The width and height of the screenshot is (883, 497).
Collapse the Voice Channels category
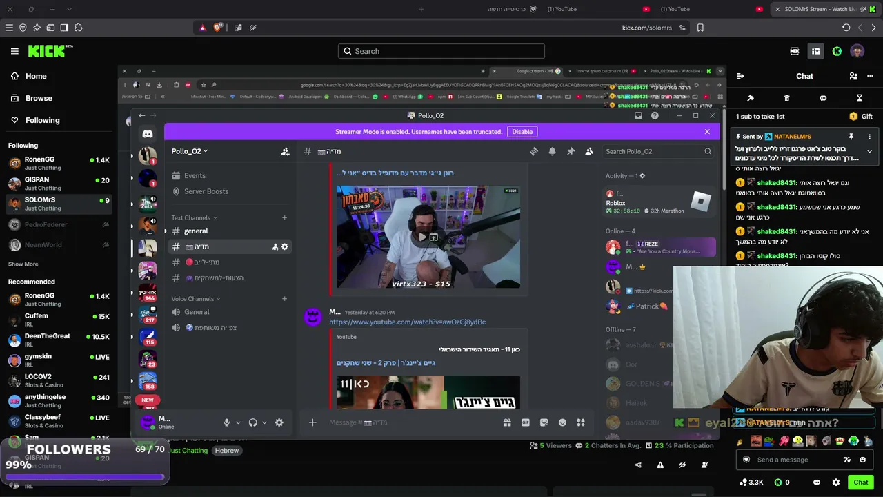(x=196, y=299)
